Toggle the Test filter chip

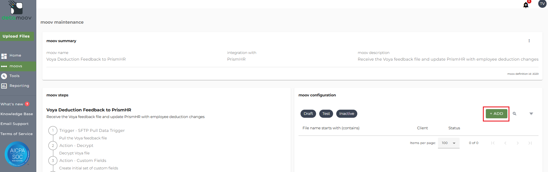326,114
